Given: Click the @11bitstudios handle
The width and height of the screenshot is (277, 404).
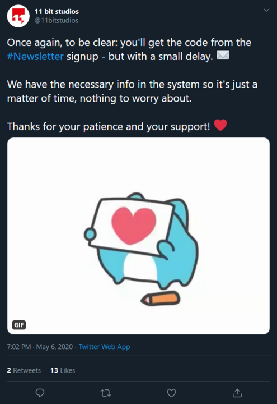Looking at the screenshot, I should coord(57,20).
